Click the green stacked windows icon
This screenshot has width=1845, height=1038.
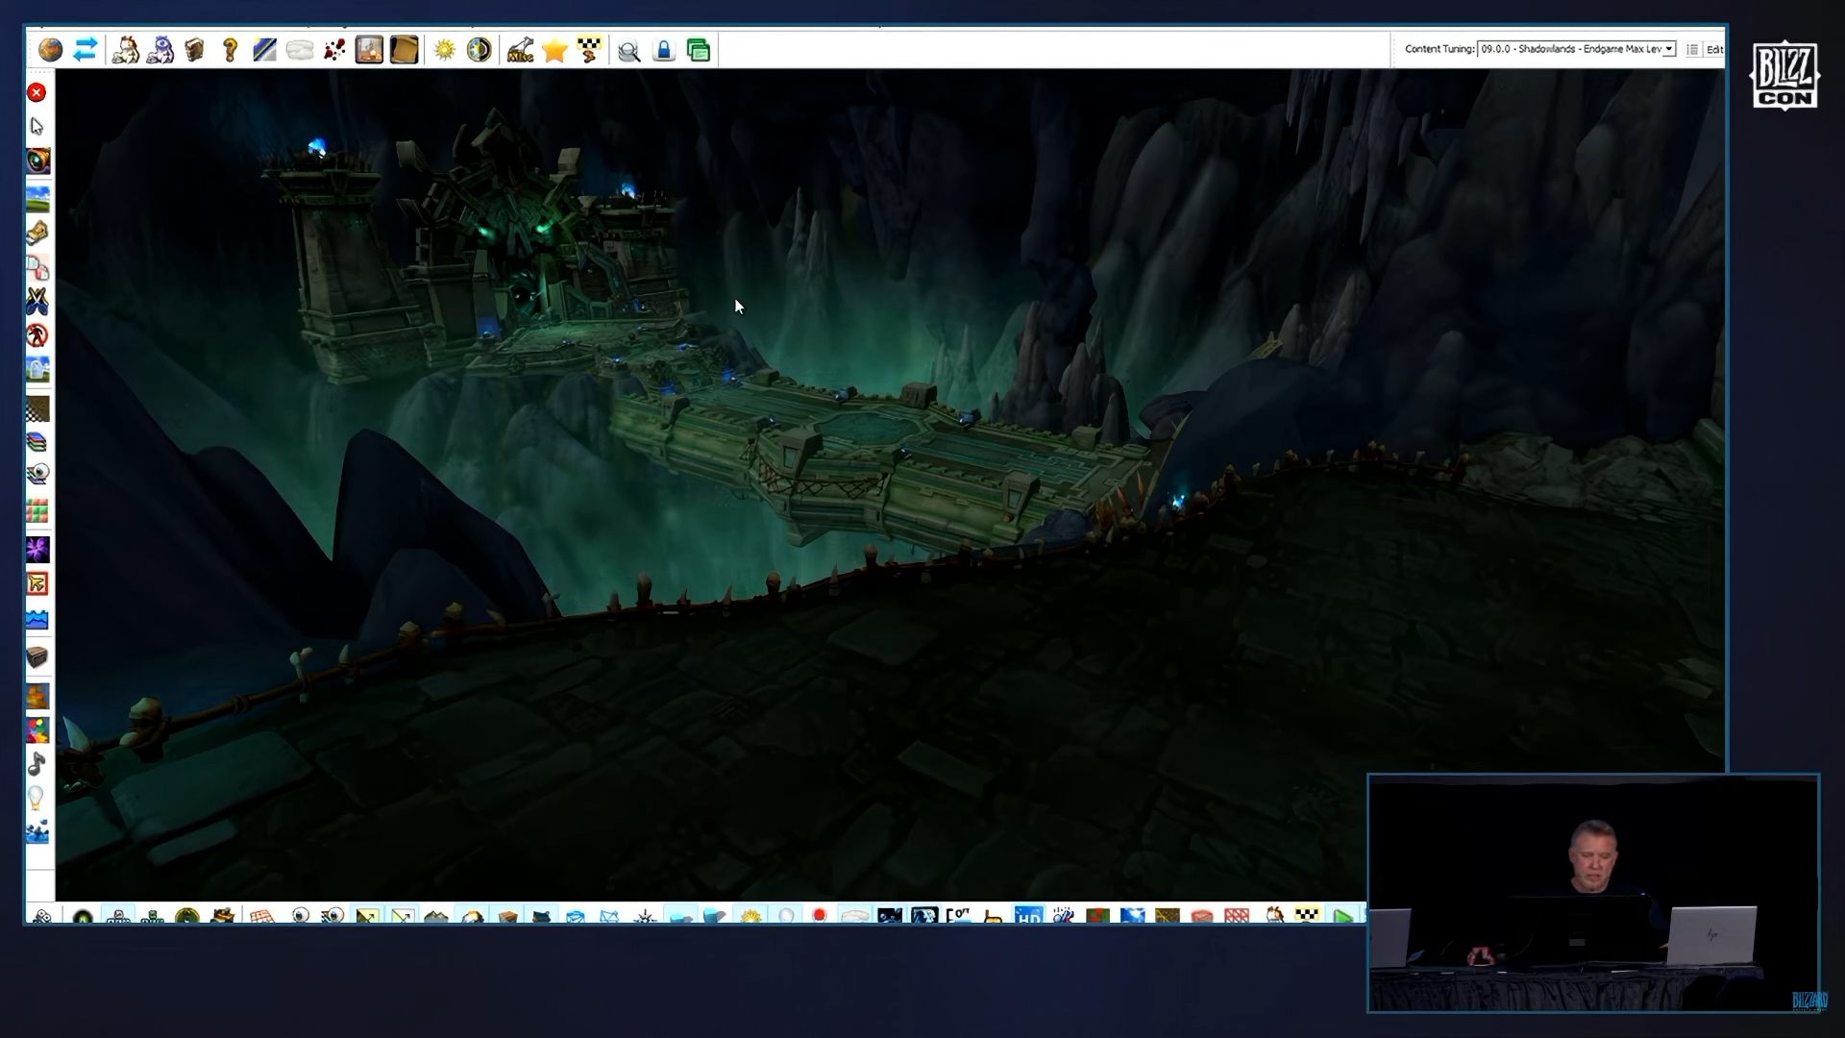tap(699, 50)
